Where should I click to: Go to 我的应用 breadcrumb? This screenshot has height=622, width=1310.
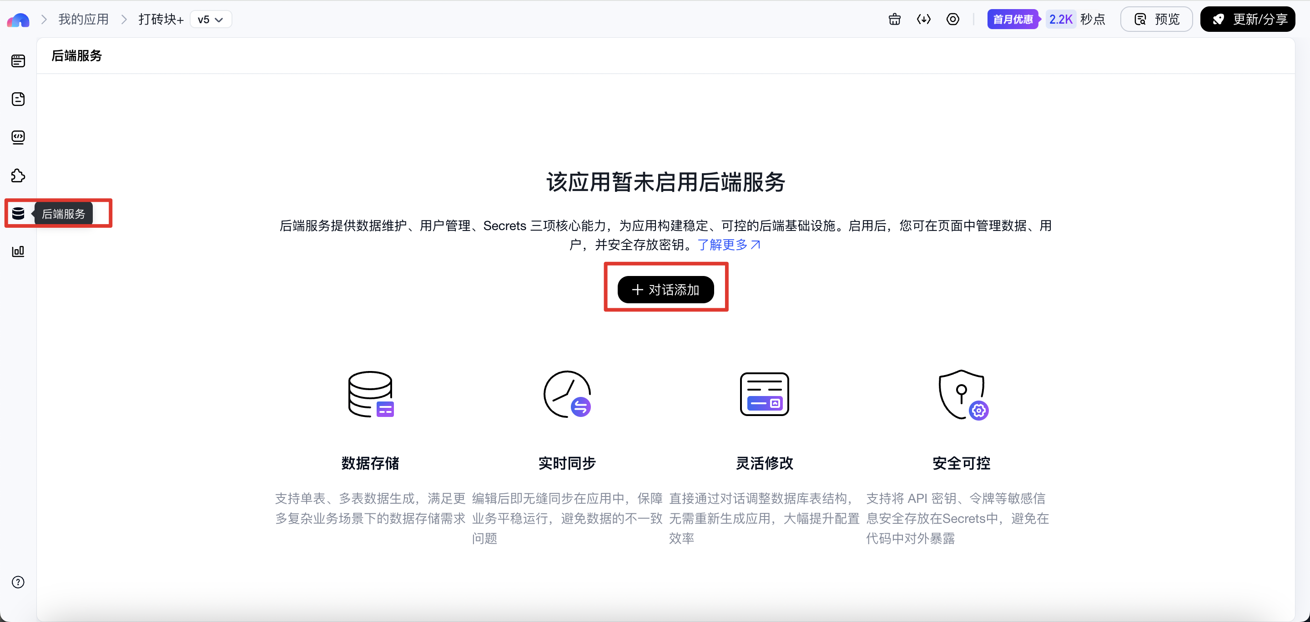click(83, 20)
